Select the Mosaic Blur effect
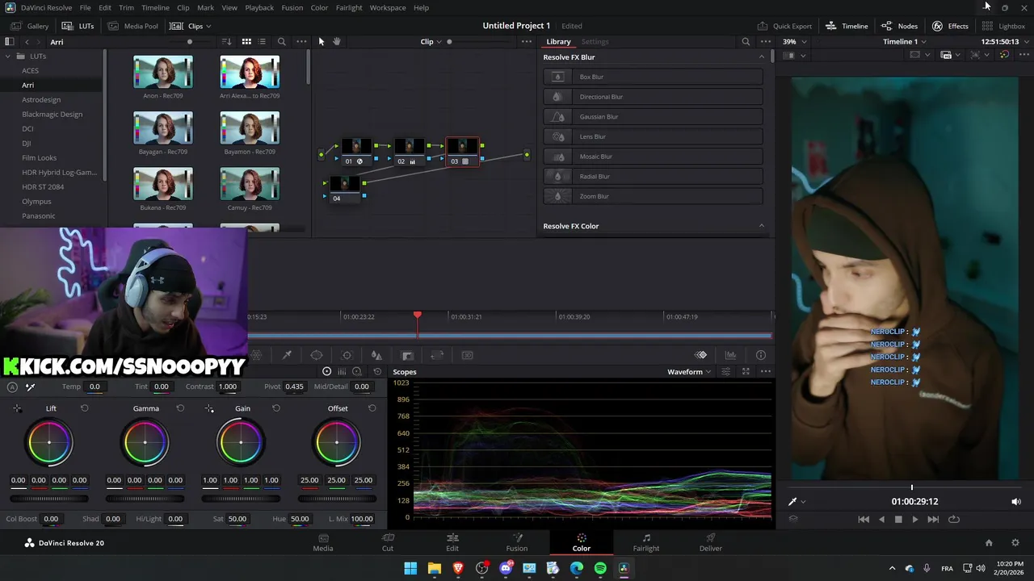 pyautogui.click(x=654, y=157)
